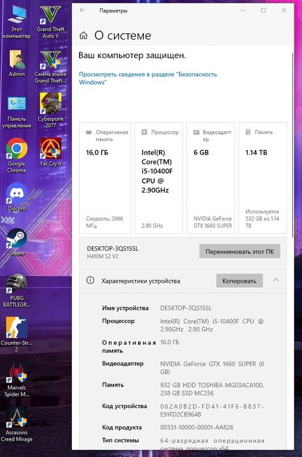This screenshot has height=457, width=302.
Task: Click the 'О системе' page heading
Action: 122,35
